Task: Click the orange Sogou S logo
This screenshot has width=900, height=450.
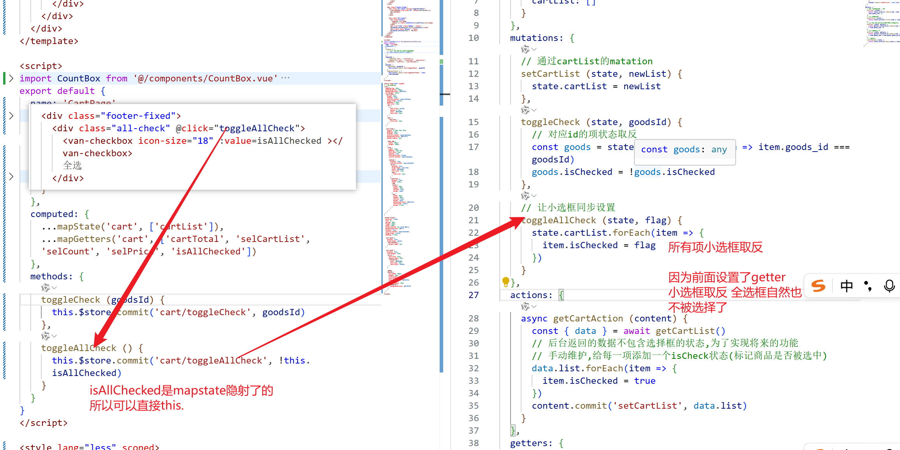Action: (818, 286)
